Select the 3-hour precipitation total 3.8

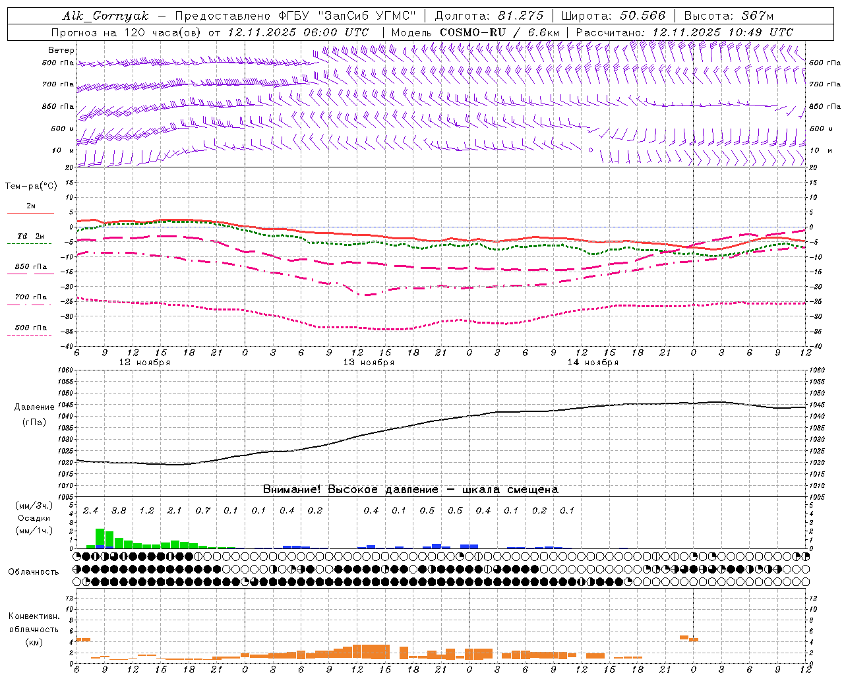pos(119,511)
